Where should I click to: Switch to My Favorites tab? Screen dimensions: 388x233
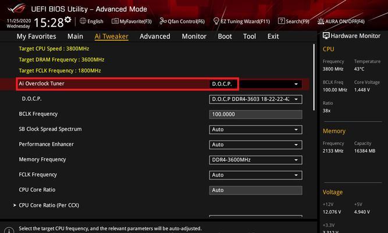click(x=37, y=37)
